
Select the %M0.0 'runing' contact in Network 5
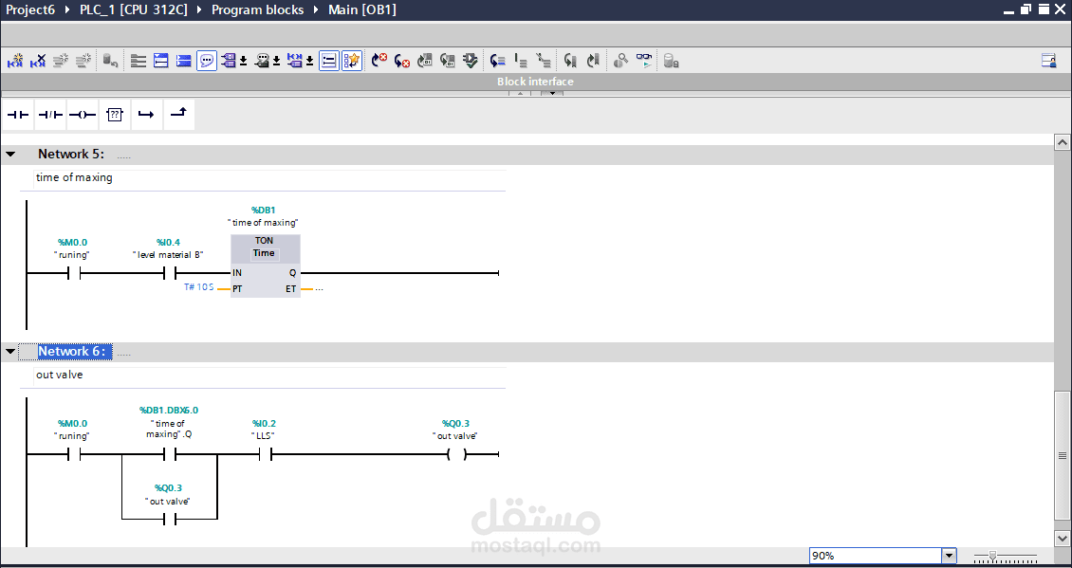tap(74, 273)
